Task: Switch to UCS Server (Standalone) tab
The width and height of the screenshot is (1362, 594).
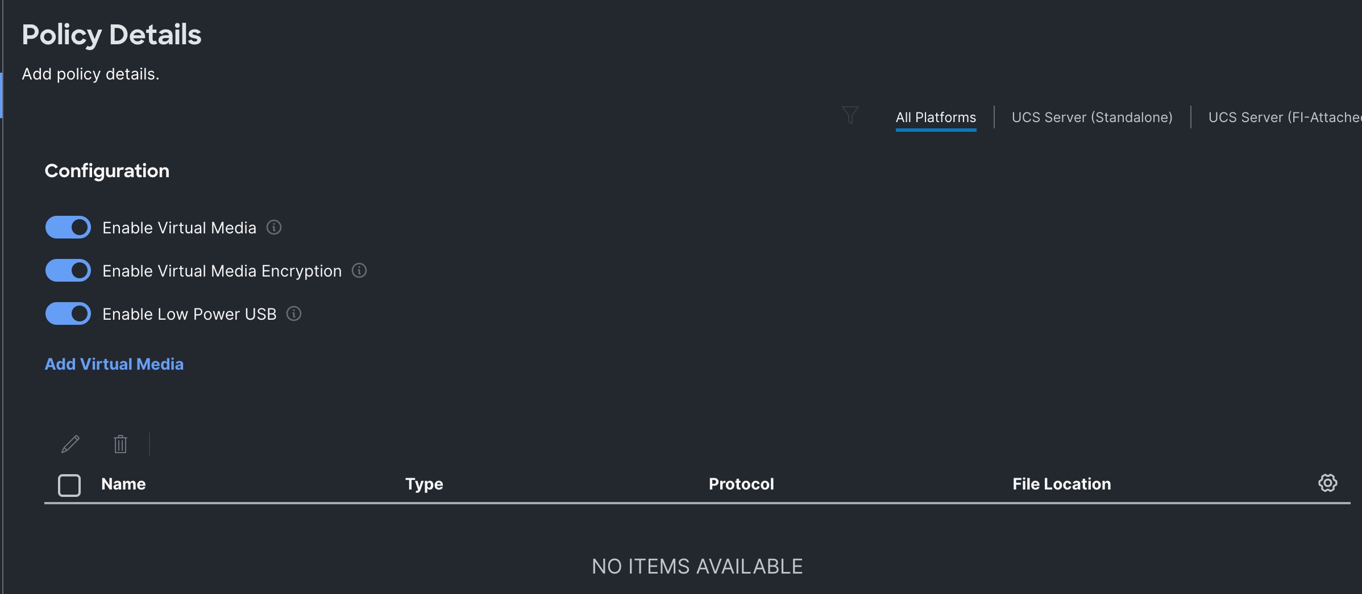Action: [1092, 118]
